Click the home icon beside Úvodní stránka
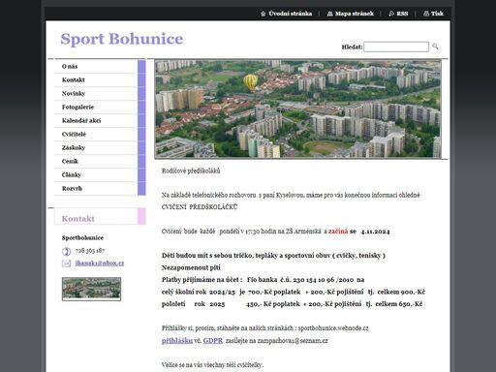496x372 pixels. pyautogui.click(x=263, y=14)
